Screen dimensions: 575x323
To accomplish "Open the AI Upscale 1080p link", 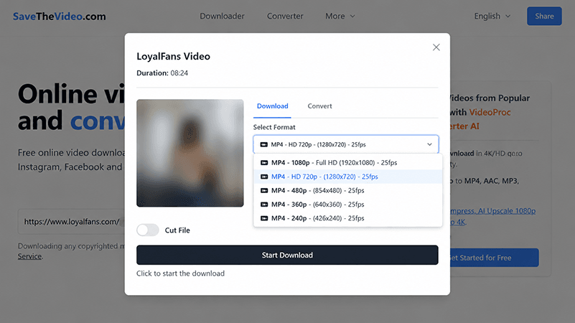I will tap(507, 211).
